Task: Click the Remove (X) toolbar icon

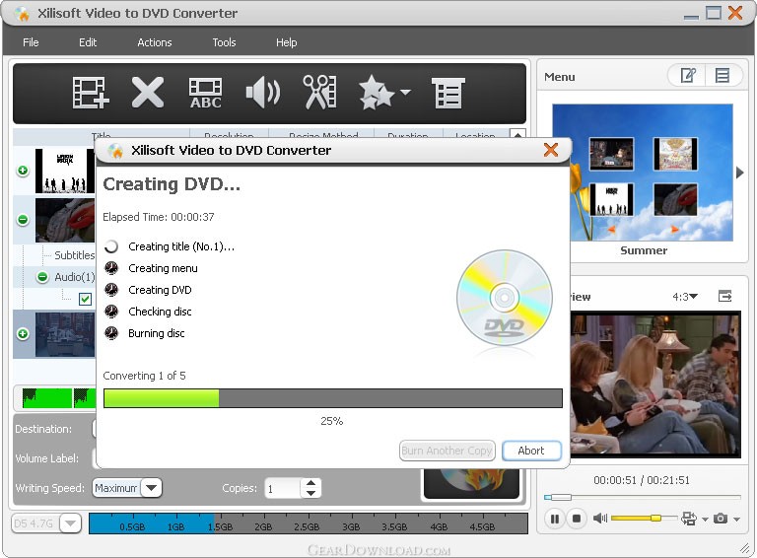Action: [148, 93]
